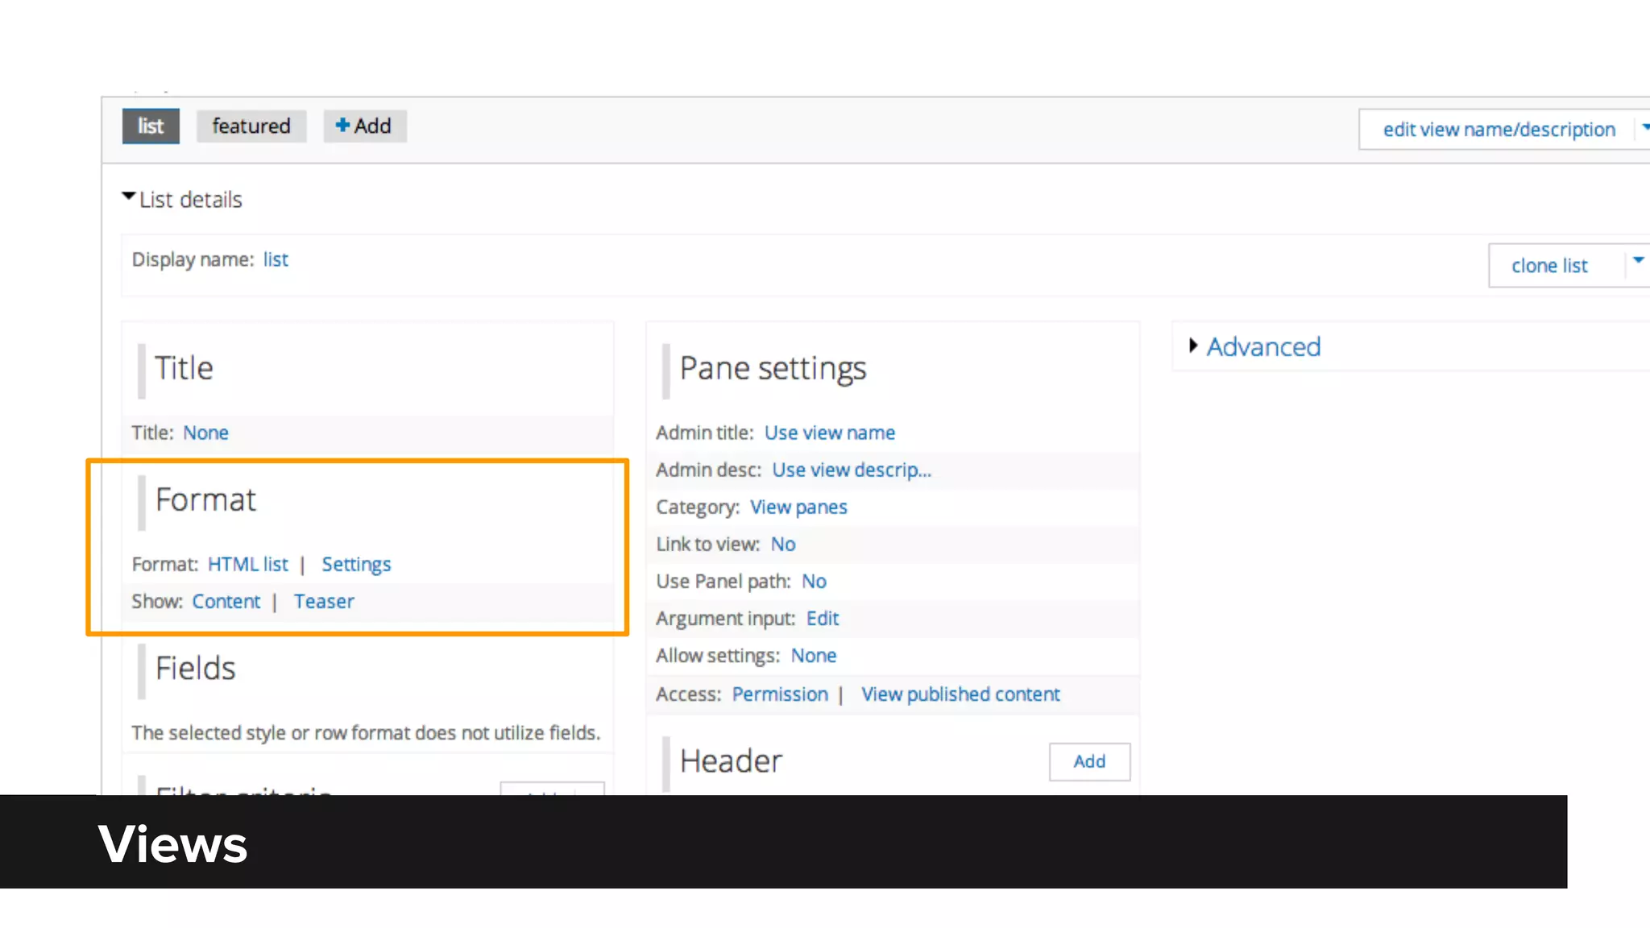Click the Teaser show option link
Screen dimensions: 1650x928
tap(323, 601)
